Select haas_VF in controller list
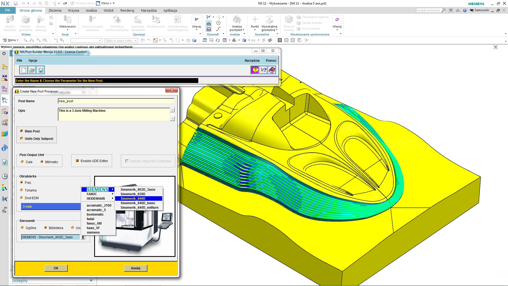The height and width of the screenshot is (286, 508). [93, 228]
